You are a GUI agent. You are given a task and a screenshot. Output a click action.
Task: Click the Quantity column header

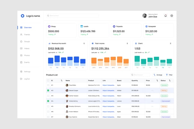point(135,81)
